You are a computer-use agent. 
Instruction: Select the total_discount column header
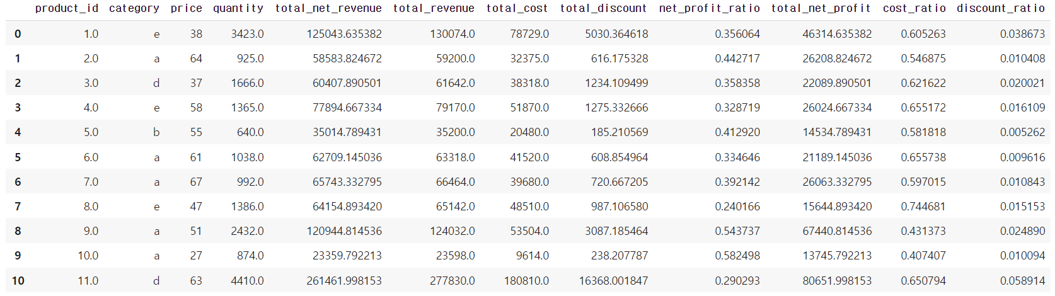point(604,9)
